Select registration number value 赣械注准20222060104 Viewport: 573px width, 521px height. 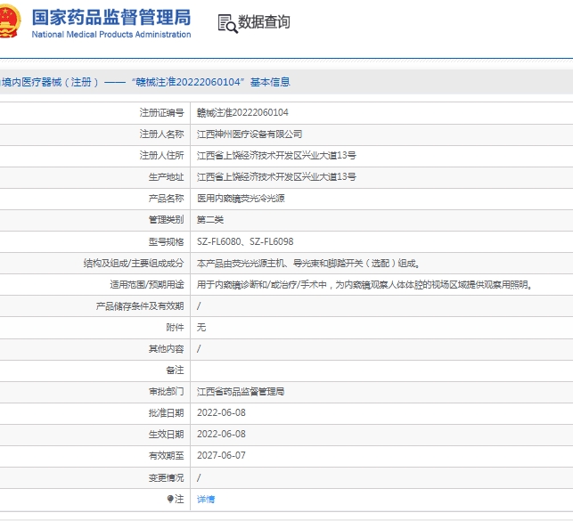(x=242, y=112)
